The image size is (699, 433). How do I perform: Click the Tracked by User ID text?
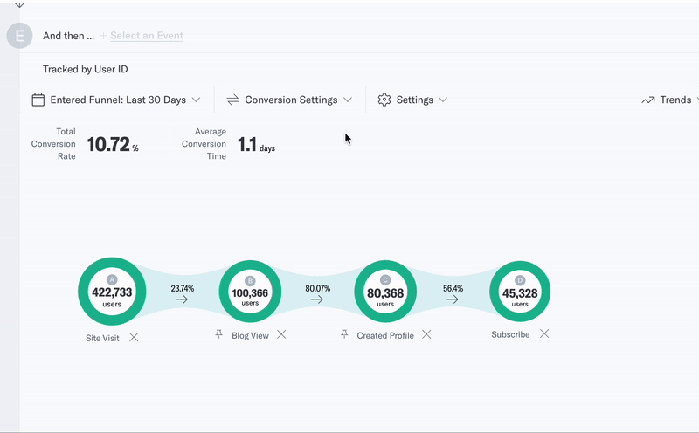tap(85, 69)
